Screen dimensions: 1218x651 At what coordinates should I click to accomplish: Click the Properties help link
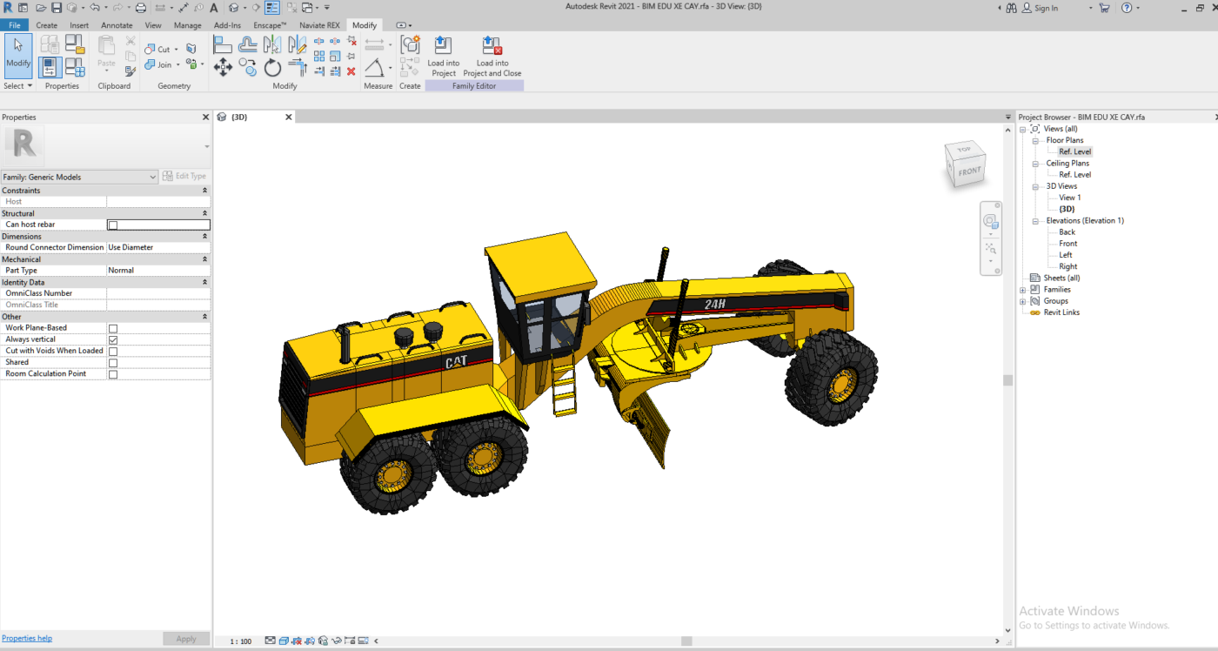[27, 638]
